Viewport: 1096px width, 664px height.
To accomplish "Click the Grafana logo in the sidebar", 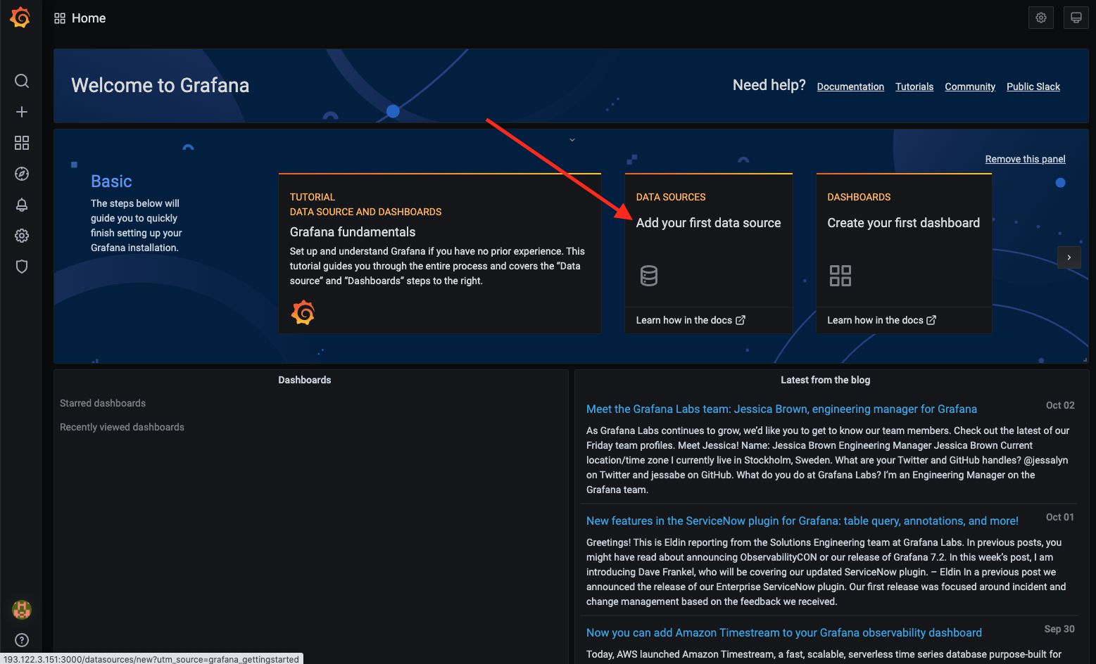I will (x=20, y=18).
